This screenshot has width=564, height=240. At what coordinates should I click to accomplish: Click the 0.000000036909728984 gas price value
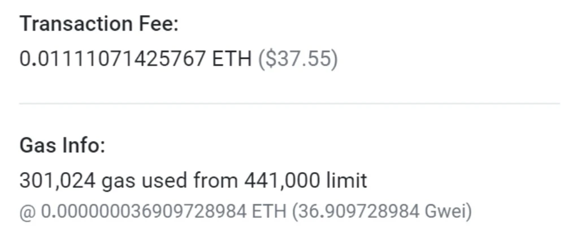coord(144,213)
